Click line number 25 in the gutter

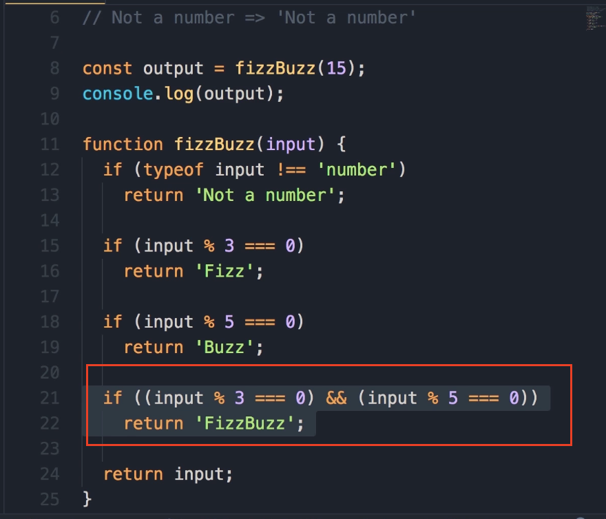[x=50, y=497]
